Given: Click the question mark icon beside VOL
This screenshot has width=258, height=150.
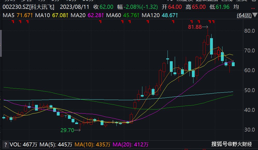Looking at the screenshot, I should (x=5, y=144).
